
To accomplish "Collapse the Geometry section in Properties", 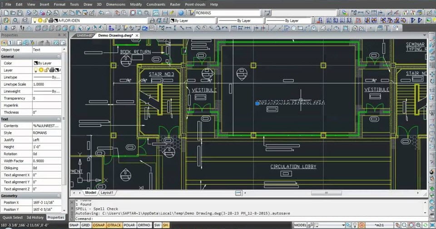I will click(x=59, y=196).
